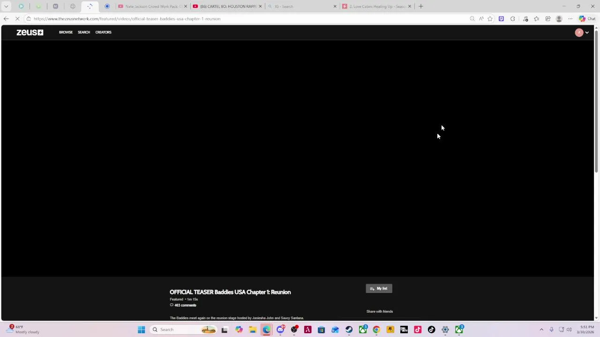Open the weather widget showing 68°F

[x=23, y=330]
